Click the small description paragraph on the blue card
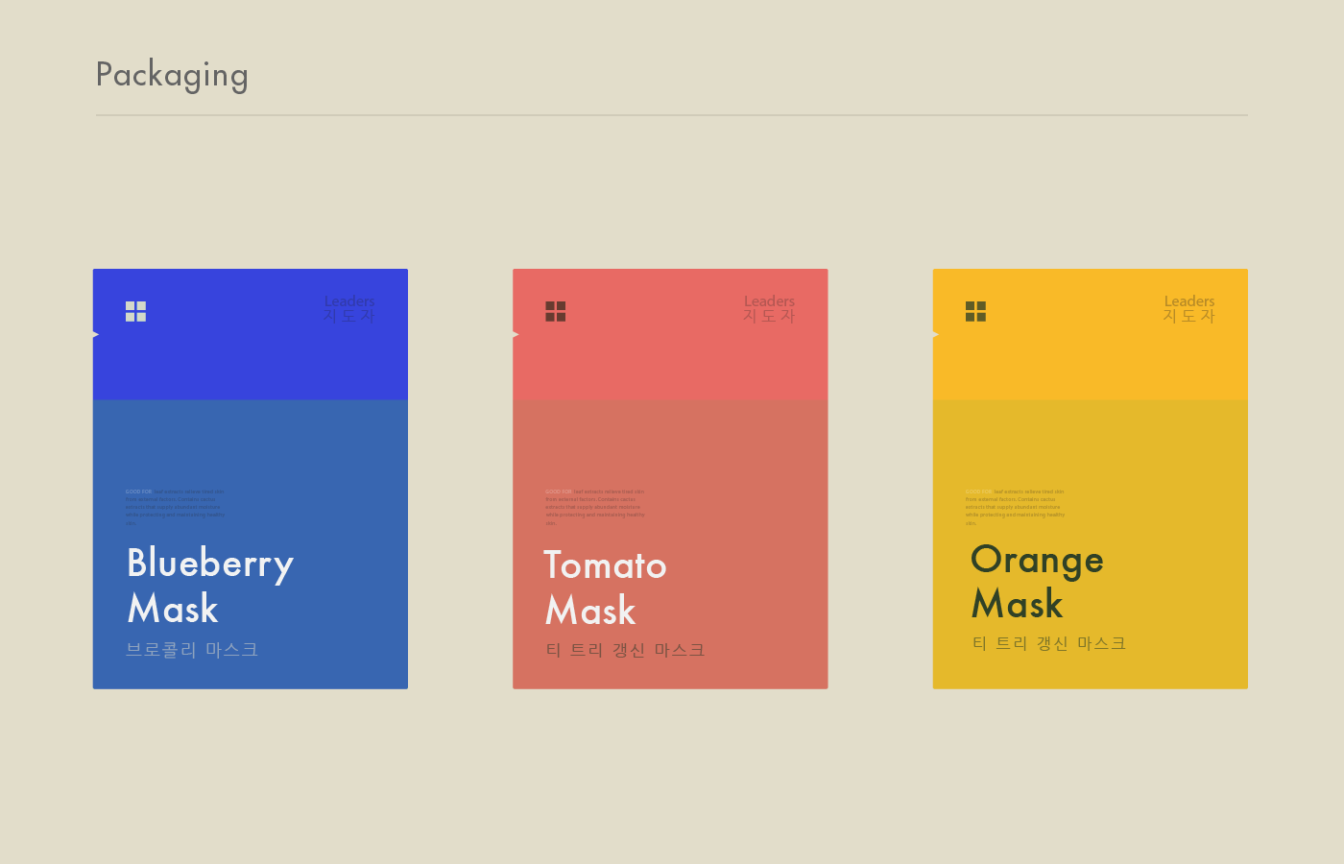The height and width of the screenshot is (864, 1344). point(175,507)
